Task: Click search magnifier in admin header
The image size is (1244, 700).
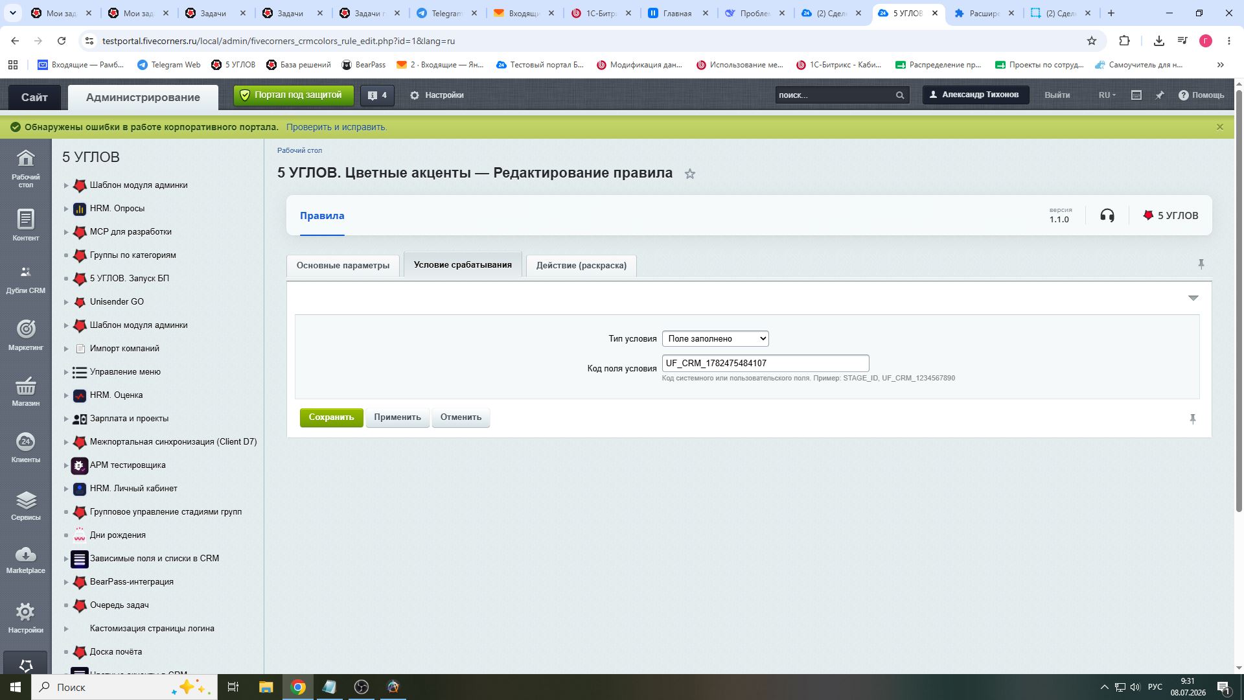Action: point(900,95)
